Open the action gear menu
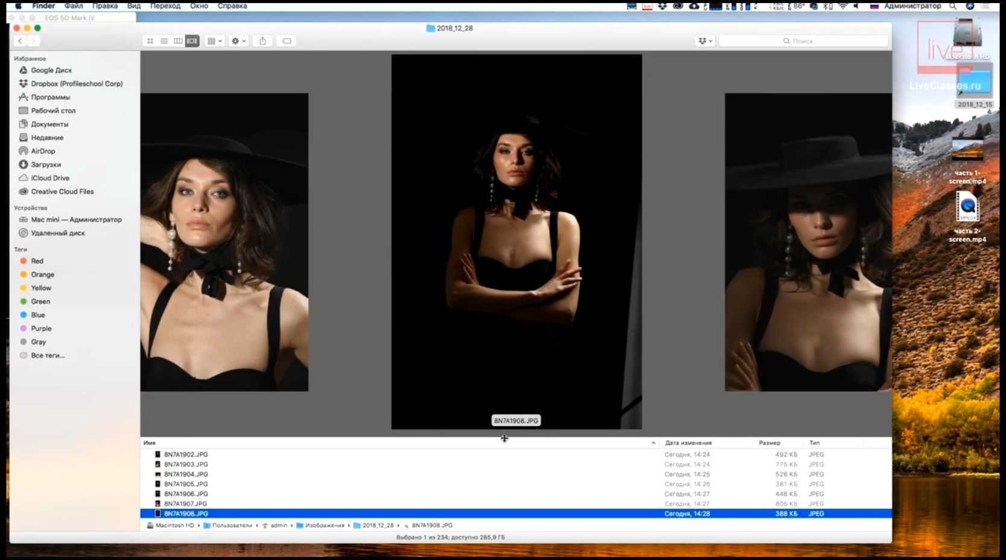Screen dimensions: 1006x560 click(239, 41)
